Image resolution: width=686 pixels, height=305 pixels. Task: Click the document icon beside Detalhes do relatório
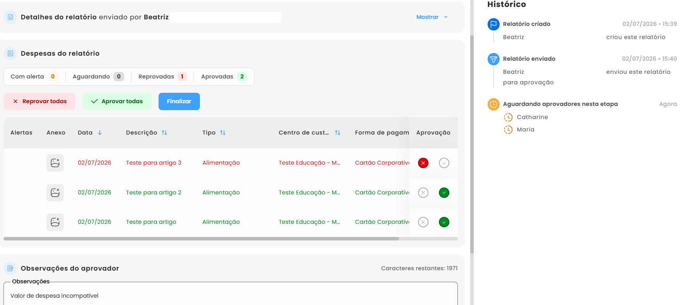[10, 17]
